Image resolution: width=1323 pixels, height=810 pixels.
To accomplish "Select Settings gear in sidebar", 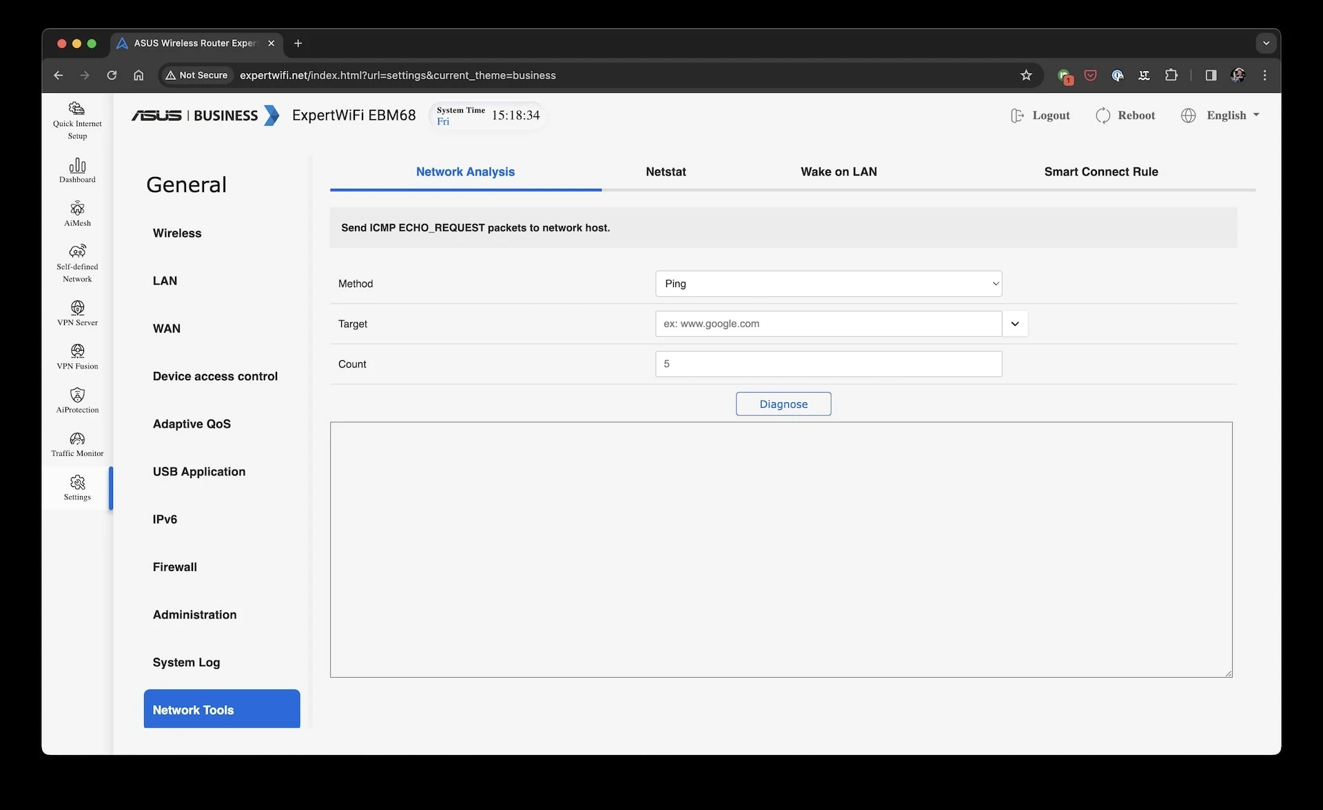I will pyautogui.click(x=77, y=482).
